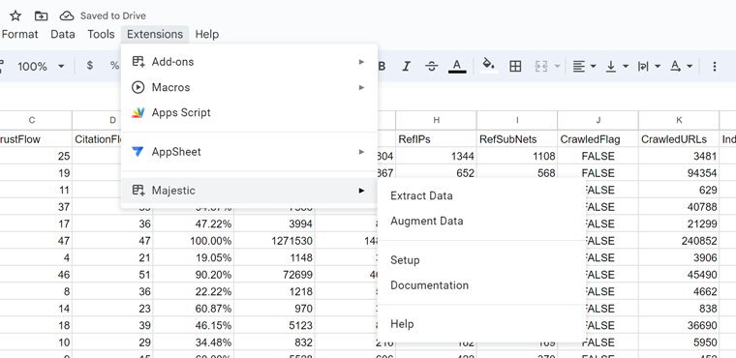Open the Data menu
736x358 pixels.
coord(62,34)
